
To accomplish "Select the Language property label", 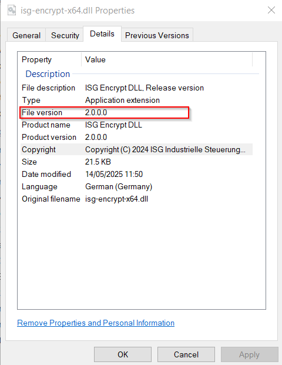I will 39,186.
